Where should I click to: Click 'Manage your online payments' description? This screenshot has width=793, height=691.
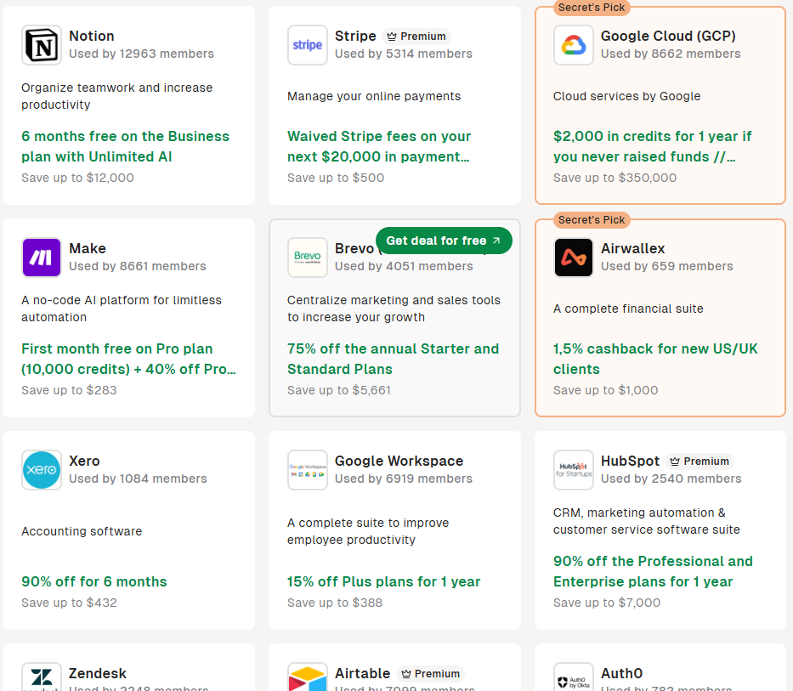pyautogui.click(x=374, y=96)
